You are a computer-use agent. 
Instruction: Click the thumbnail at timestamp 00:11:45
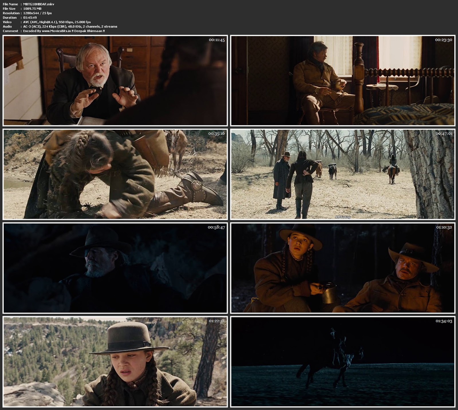point(115,81)
